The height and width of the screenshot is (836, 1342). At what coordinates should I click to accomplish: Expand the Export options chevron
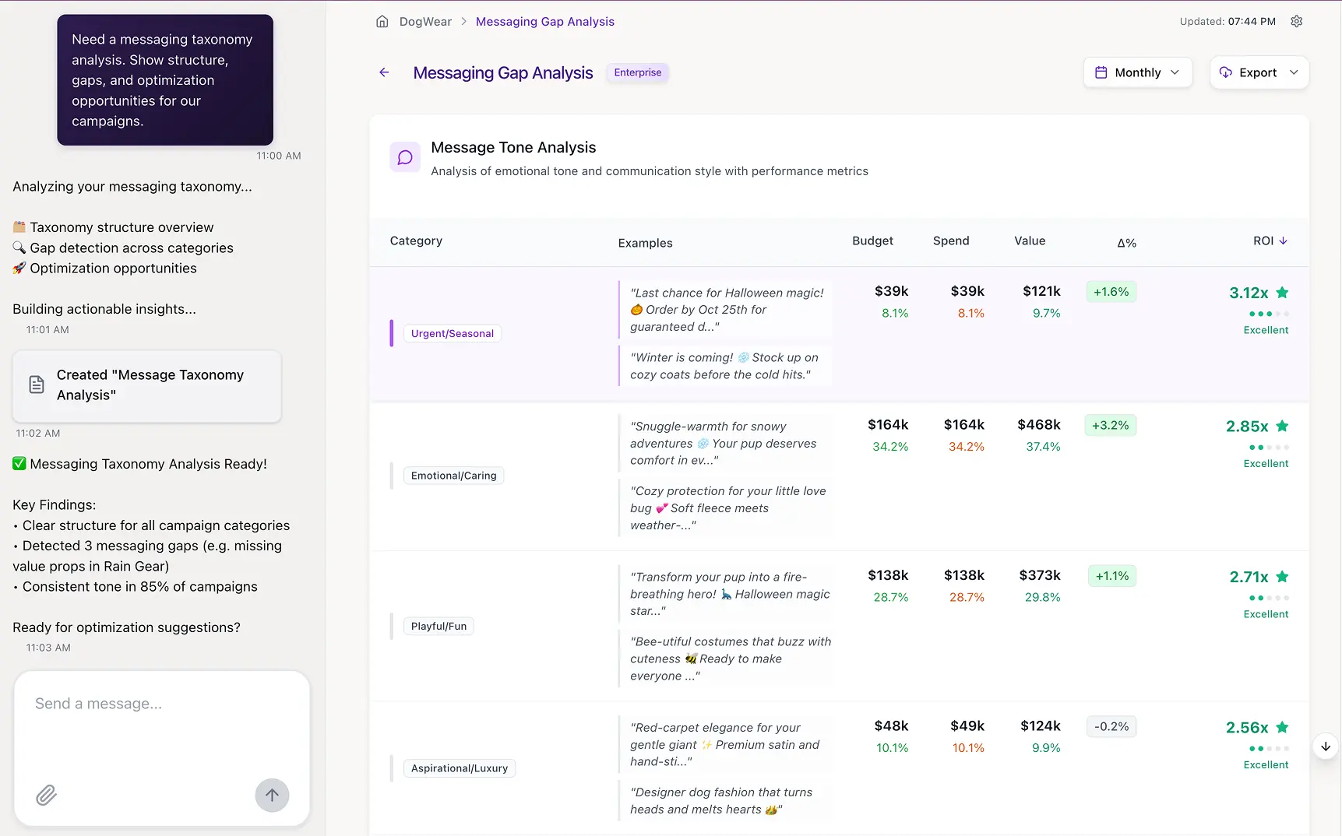pos(1294,72)
